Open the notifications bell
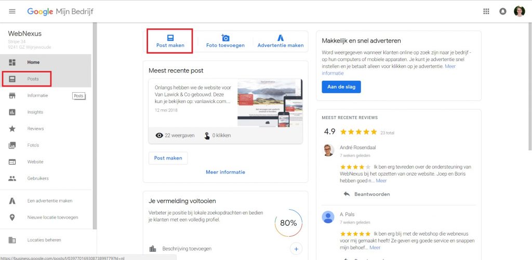The height and width of the screenshot is (260, 532). click(503, 11)
